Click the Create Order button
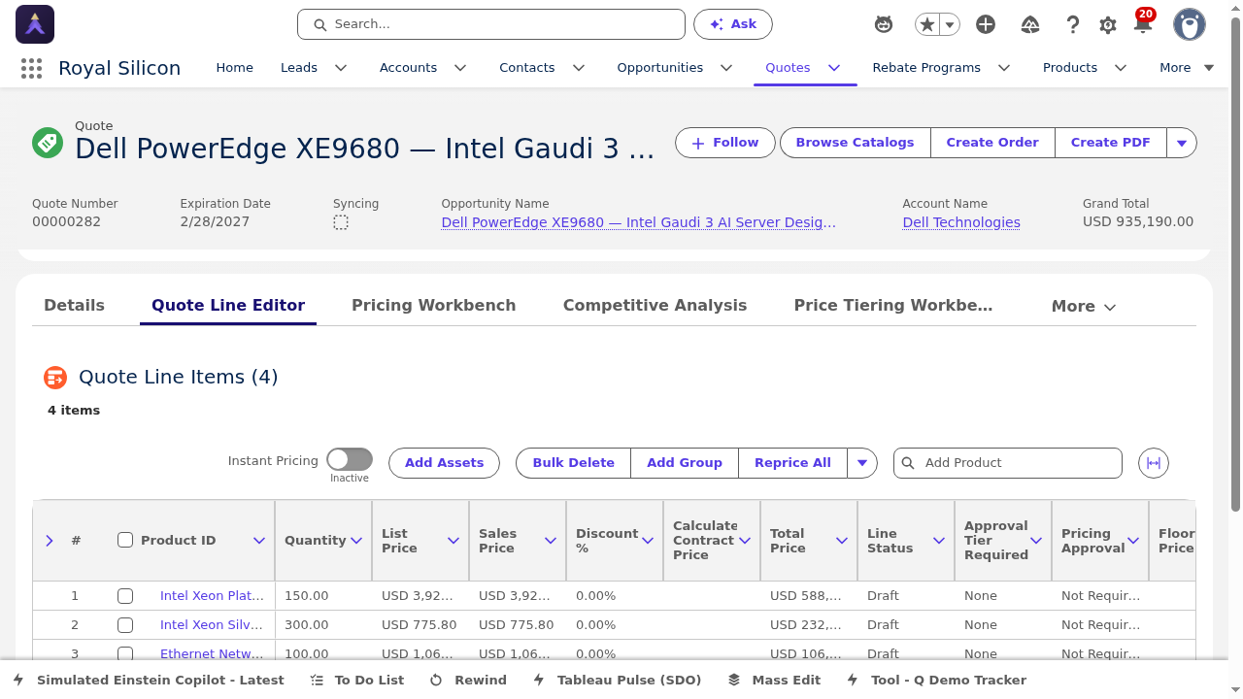Image resolution: width=1243 pixels, height=699 pixels. pos(992,143)
